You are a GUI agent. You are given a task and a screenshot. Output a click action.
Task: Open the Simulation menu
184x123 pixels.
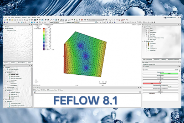(x=18, y=17)
